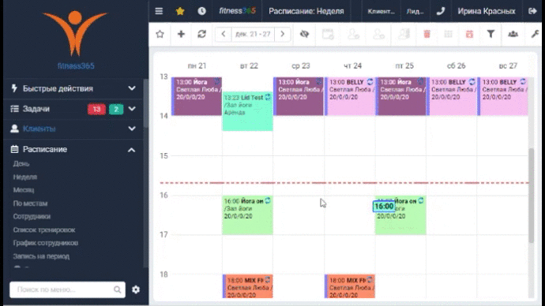Add new event with plus icon

pos(181,34)
